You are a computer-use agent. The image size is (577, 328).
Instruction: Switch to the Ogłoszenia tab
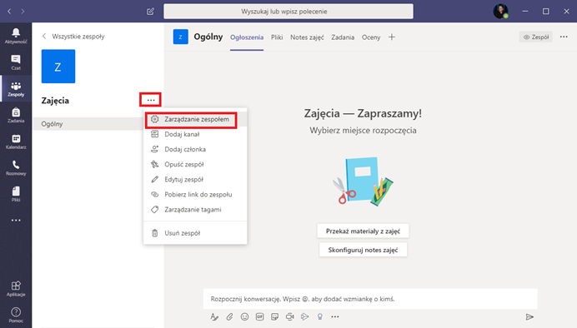tap(247, 37)
